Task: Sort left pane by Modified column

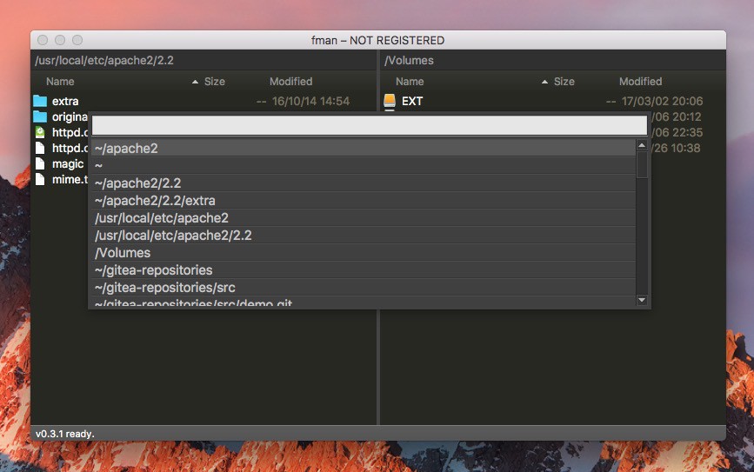Action: (x=291, y=82)
